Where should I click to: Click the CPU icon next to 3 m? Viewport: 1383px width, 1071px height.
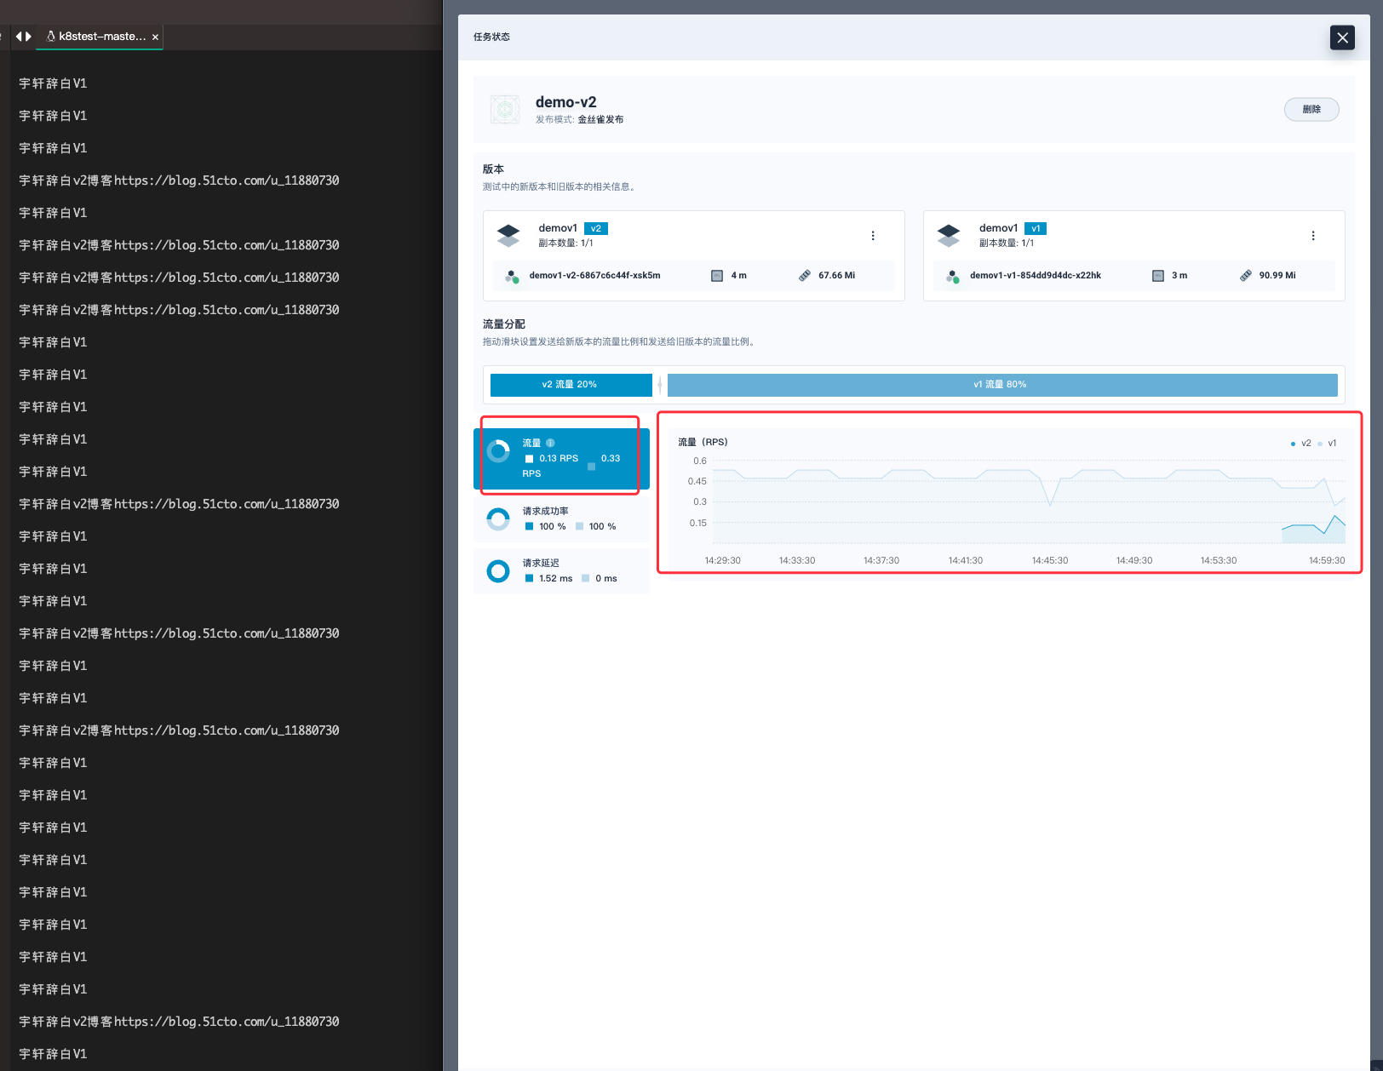[1158, 276]
